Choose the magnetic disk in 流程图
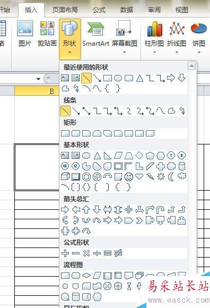 coord(76,297)
